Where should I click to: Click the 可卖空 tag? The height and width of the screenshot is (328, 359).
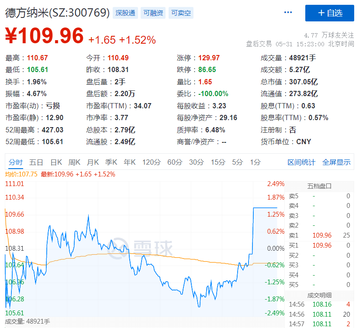(x=180, y=13)
